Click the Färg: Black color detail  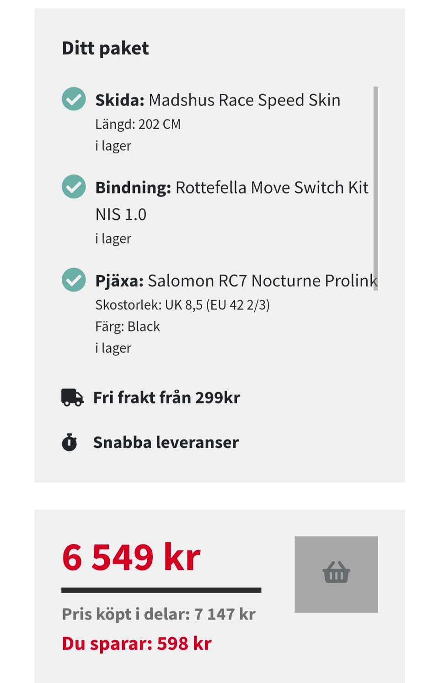tap(127, 326)
